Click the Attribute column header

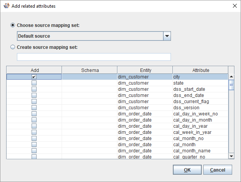pos(201,70)
